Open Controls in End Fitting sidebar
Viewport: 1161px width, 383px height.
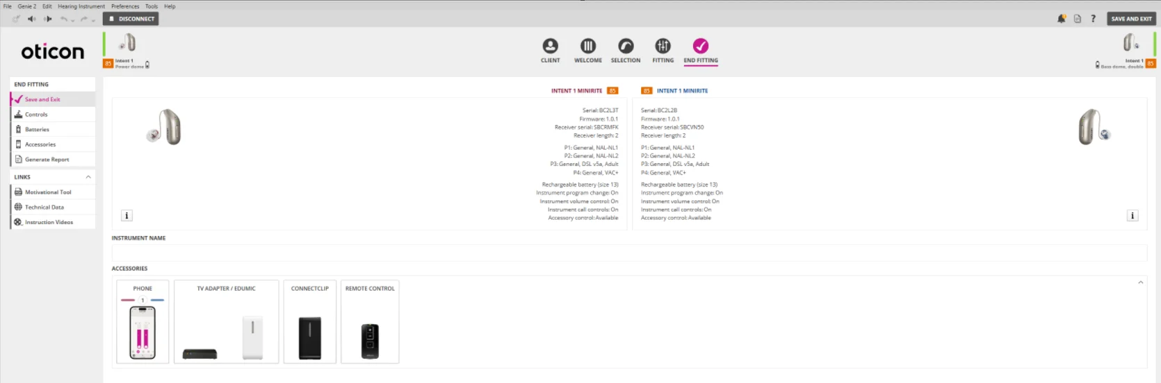point(53,114)
